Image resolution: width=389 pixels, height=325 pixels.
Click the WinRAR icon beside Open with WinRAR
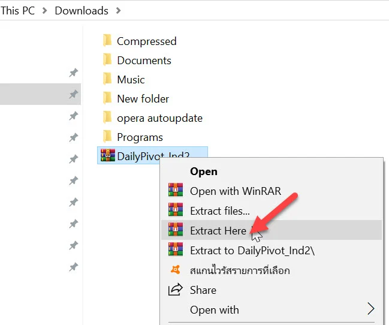[x=176, y=190]
